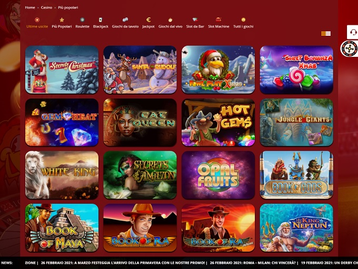Screen dimensions: 358x269
Task: Switch to Giochi dal vivo tab
Action: (170, 19)
